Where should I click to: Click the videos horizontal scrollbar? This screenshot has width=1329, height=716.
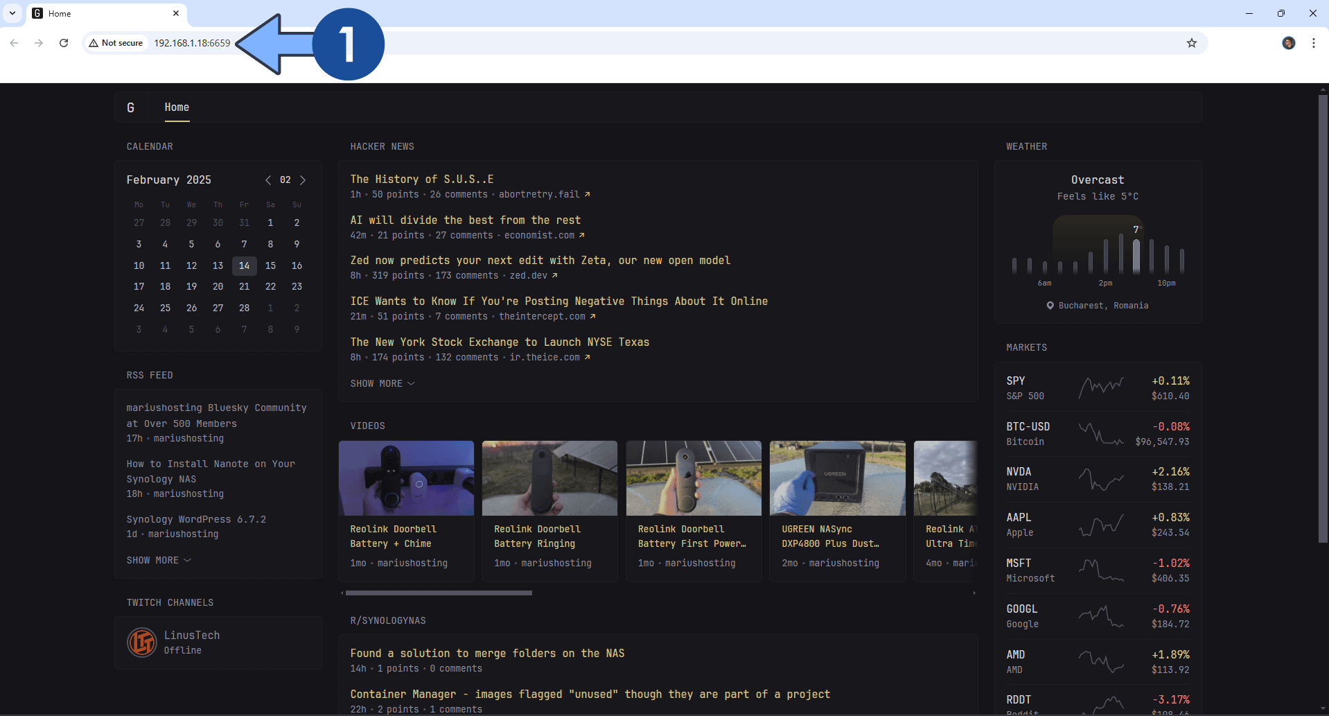439,593
